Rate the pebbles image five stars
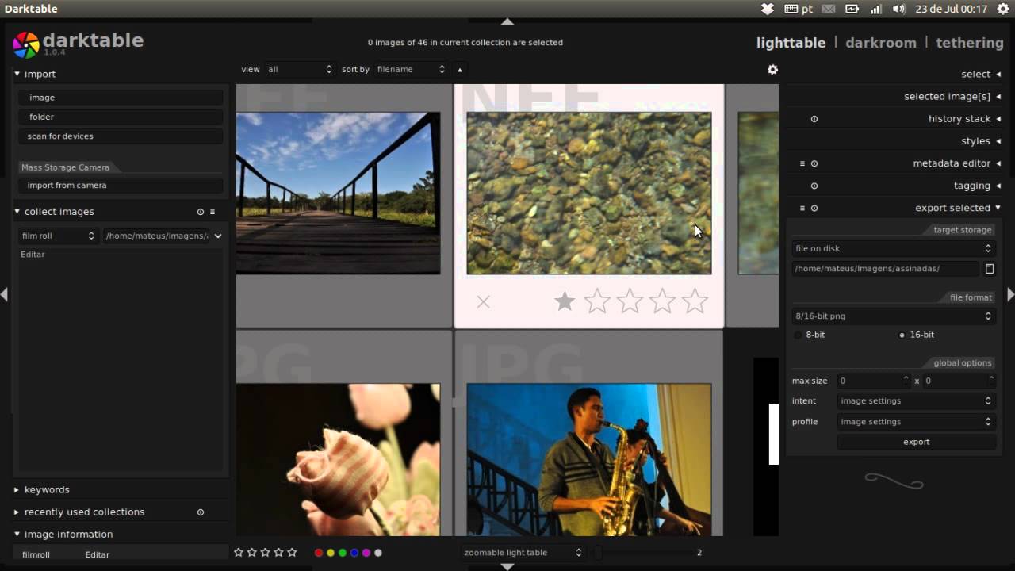Image resolution: width=1015 pixels, height=571 pixels. (695, 301)
